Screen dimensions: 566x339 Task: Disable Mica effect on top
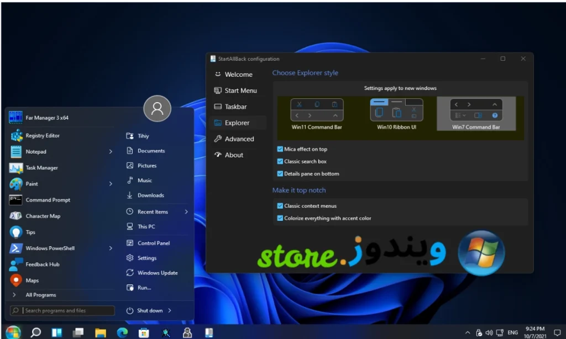(x=280, y=149)
